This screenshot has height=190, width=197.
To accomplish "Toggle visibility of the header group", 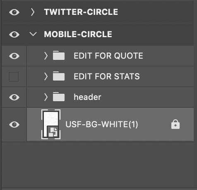I will (x=14, y=97).
